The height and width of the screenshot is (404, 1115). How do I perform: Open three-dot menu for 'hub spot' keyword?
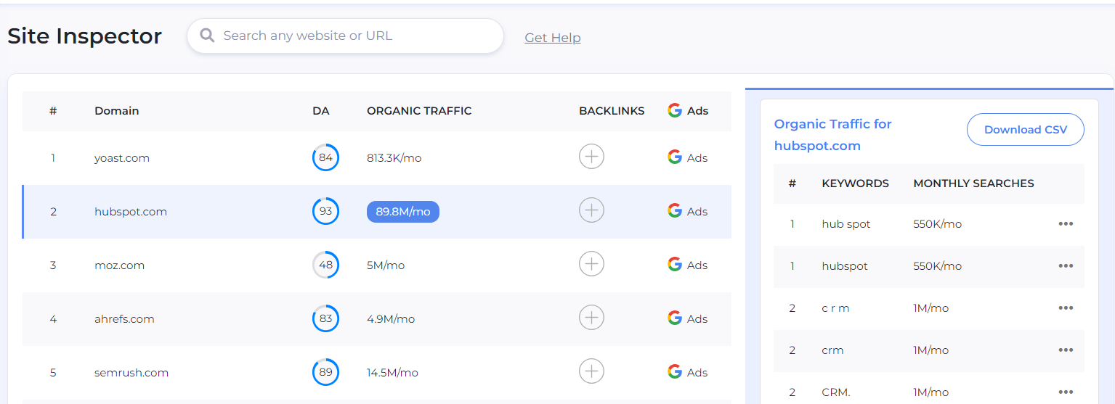(1066, 224)
